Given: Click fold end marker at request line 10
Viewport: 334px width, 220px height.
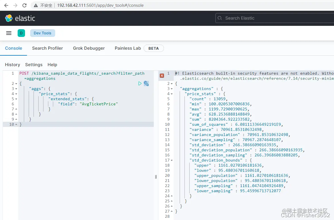Looking at the screenshot, I should pyautogui.click(x=16, y=124).
